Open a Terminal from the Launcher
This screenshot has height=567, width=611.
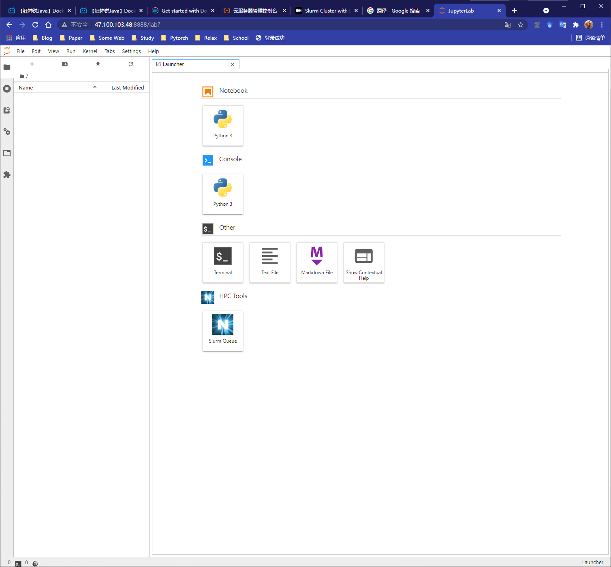[222, 262]
